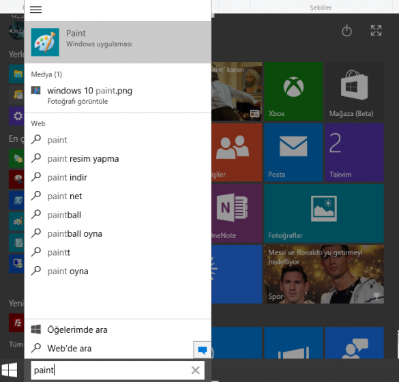This screenshot has height=382, width=399.
Task: Open the OneNote tile
Action: pos(237,214)
